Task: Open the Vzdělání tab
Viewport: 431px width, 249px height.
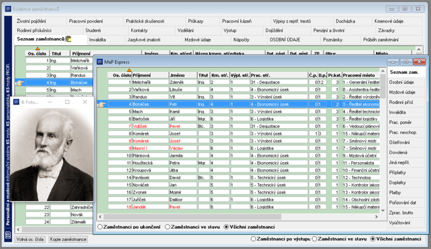Action: click(198, 31)
